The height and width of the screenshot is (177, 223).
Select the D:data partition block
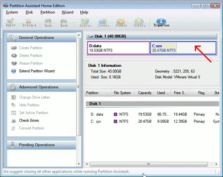(x=118, y=48)
